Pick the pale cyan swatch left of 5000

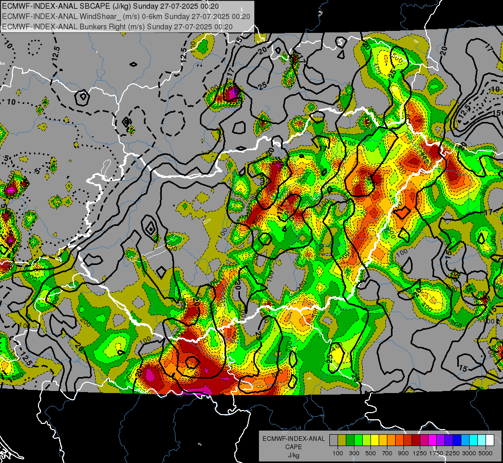coord(482,440)
